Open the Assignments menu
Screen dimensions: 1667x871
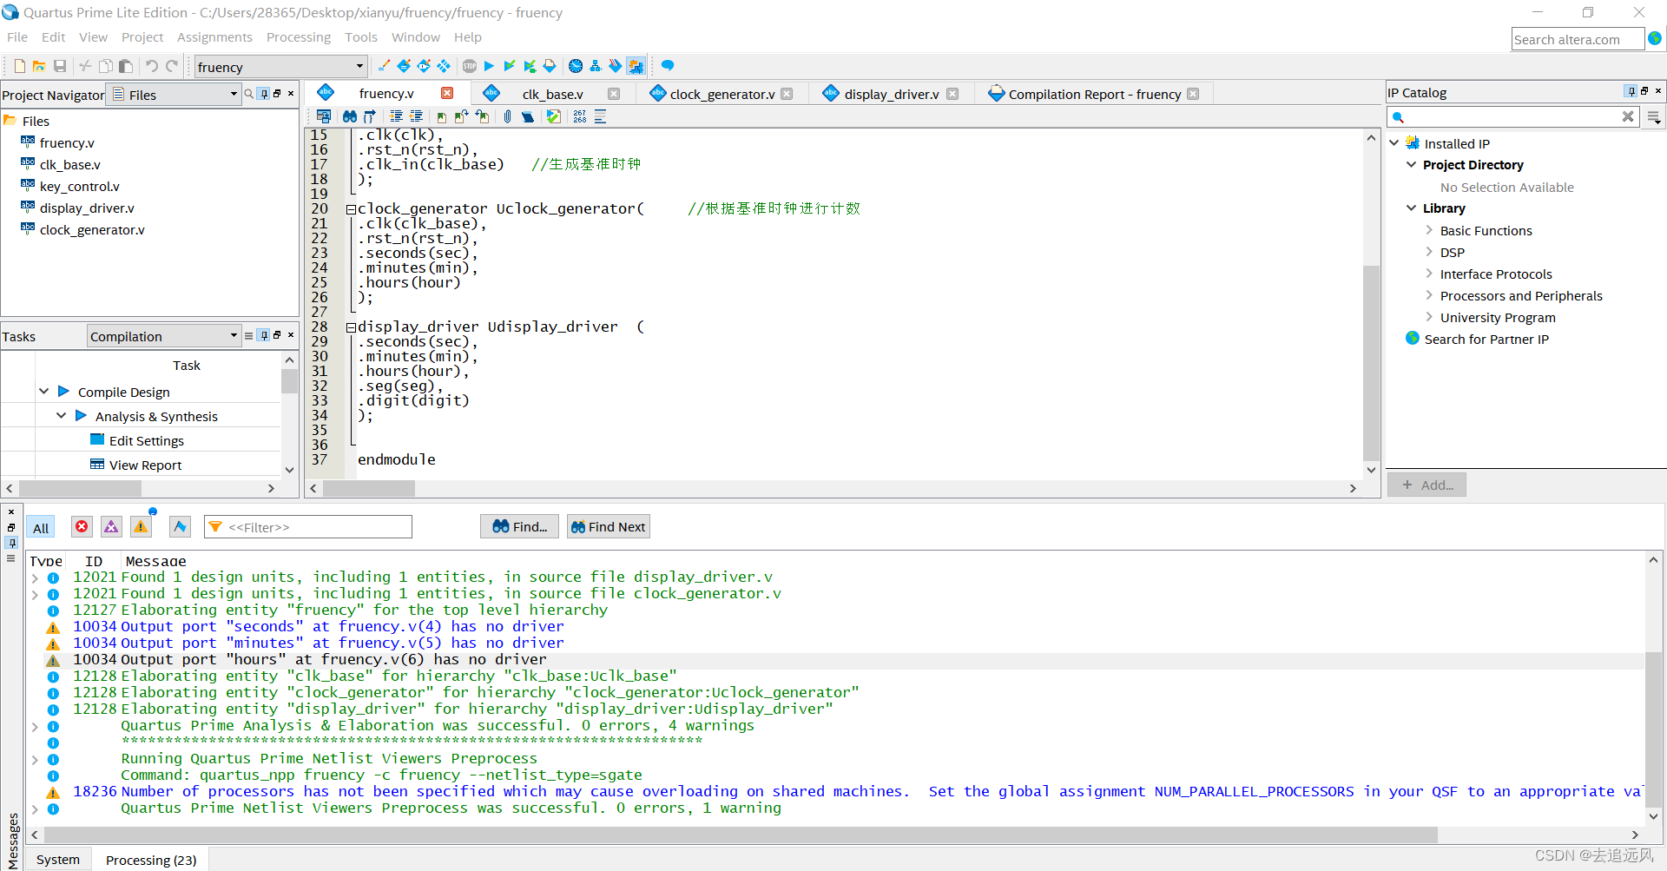click(214, 37)
